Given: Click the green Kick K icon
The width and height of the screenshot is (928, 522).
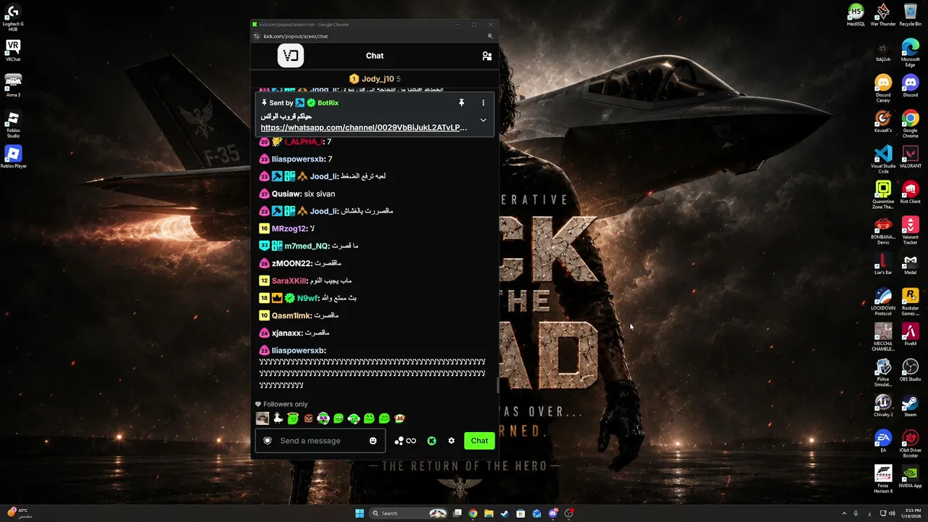Looking at the screenshot, I should pyautogui.click(x=431, y=441).
